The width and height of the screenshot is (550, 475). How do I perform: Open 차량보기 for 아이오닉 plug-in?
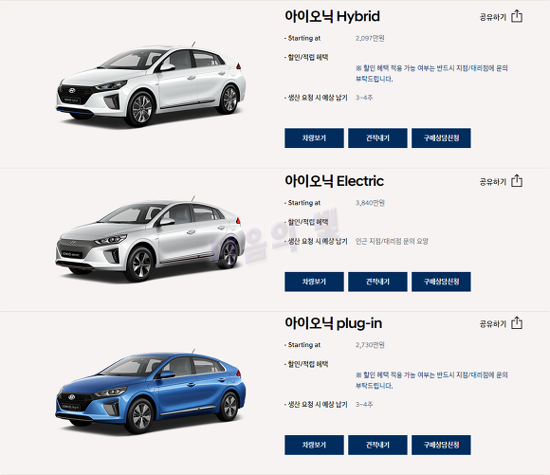pyautogui.click(x=314, y=446)
